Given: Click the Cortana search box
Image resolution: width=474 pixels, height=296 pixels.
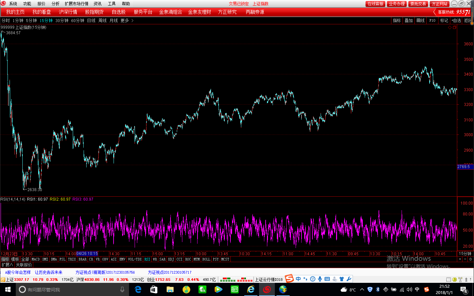Looking at the screenshot, I should point(72,289).
